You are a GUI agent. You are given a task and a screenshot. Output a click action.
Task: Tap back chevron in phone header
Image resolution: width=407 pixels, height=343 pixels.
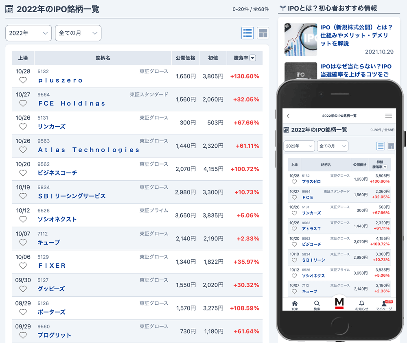click(288, 116)
